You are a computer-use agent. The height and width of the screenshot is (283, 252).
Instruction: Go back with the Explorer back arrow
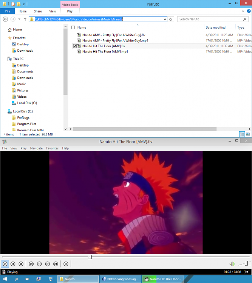point(5,19)
